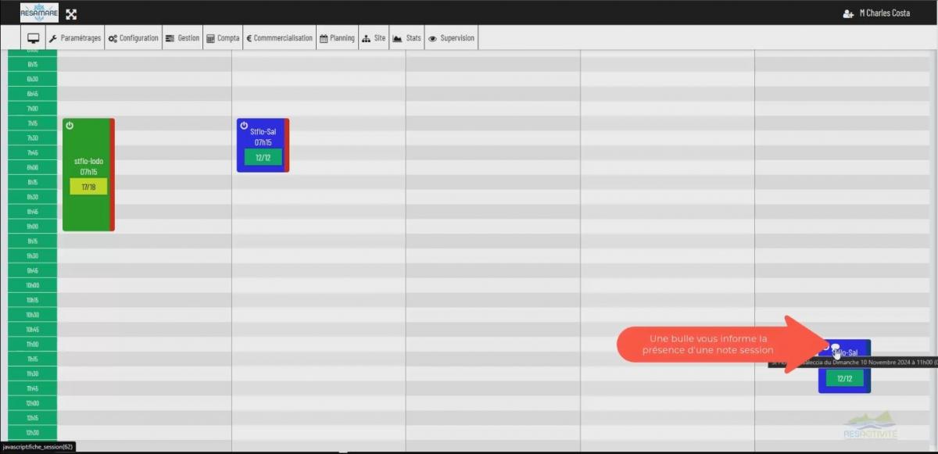Click the 6h30 time slot label
Image resolution: width=938 pixels, height=454 pixels.
coord(32,79)
